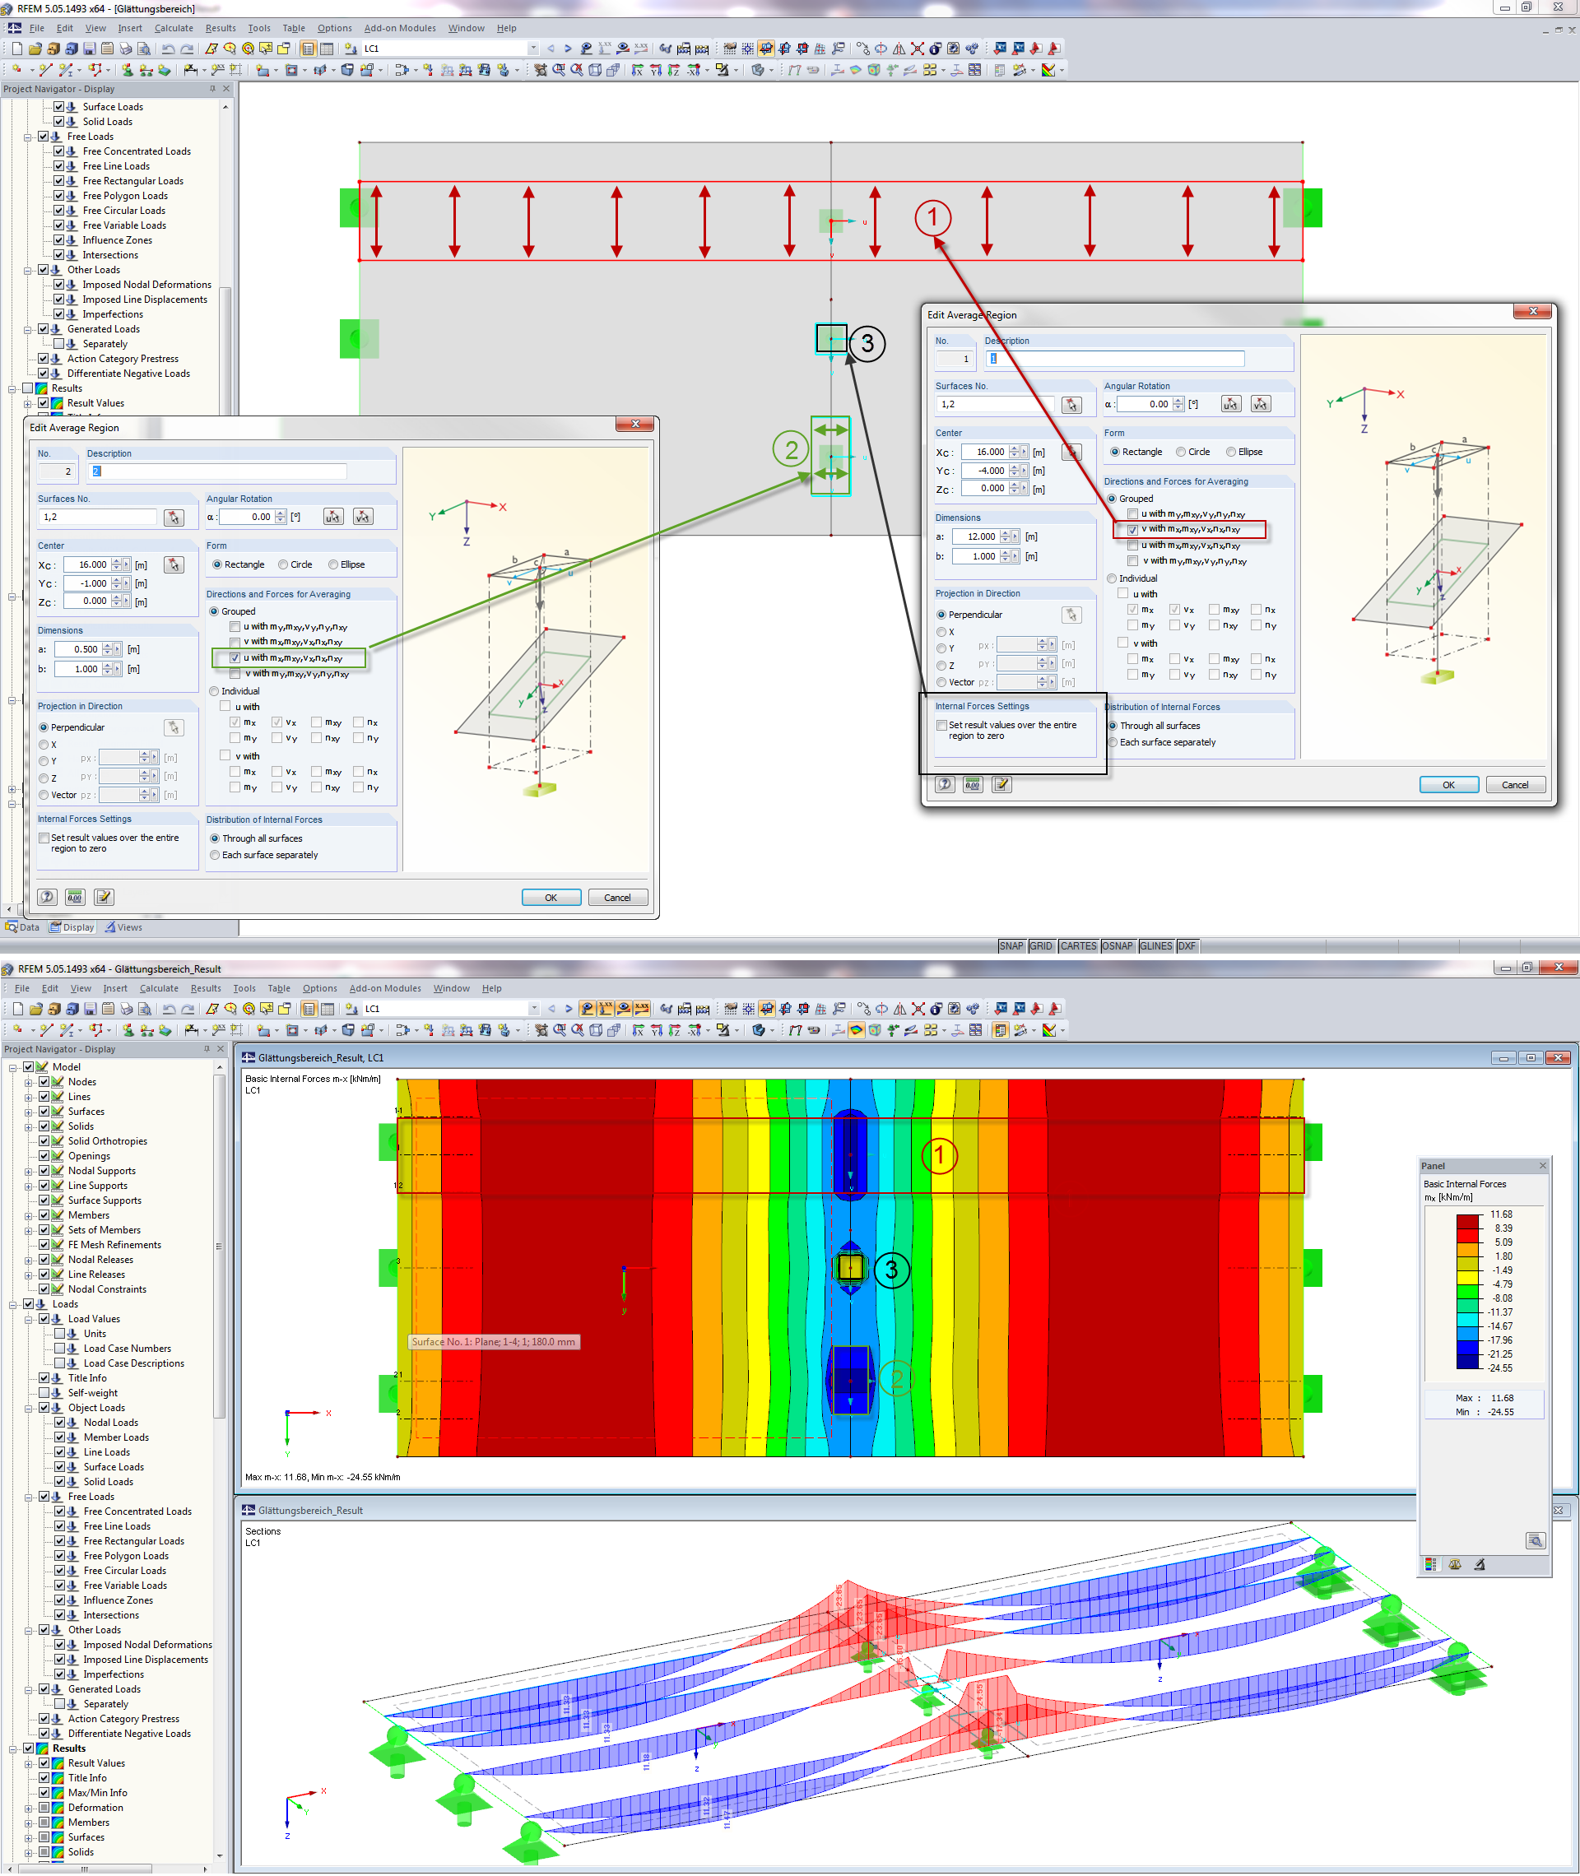Click the Print toolbar icon
Viewport: 1580px width, 1876px height.
[124, 49]
